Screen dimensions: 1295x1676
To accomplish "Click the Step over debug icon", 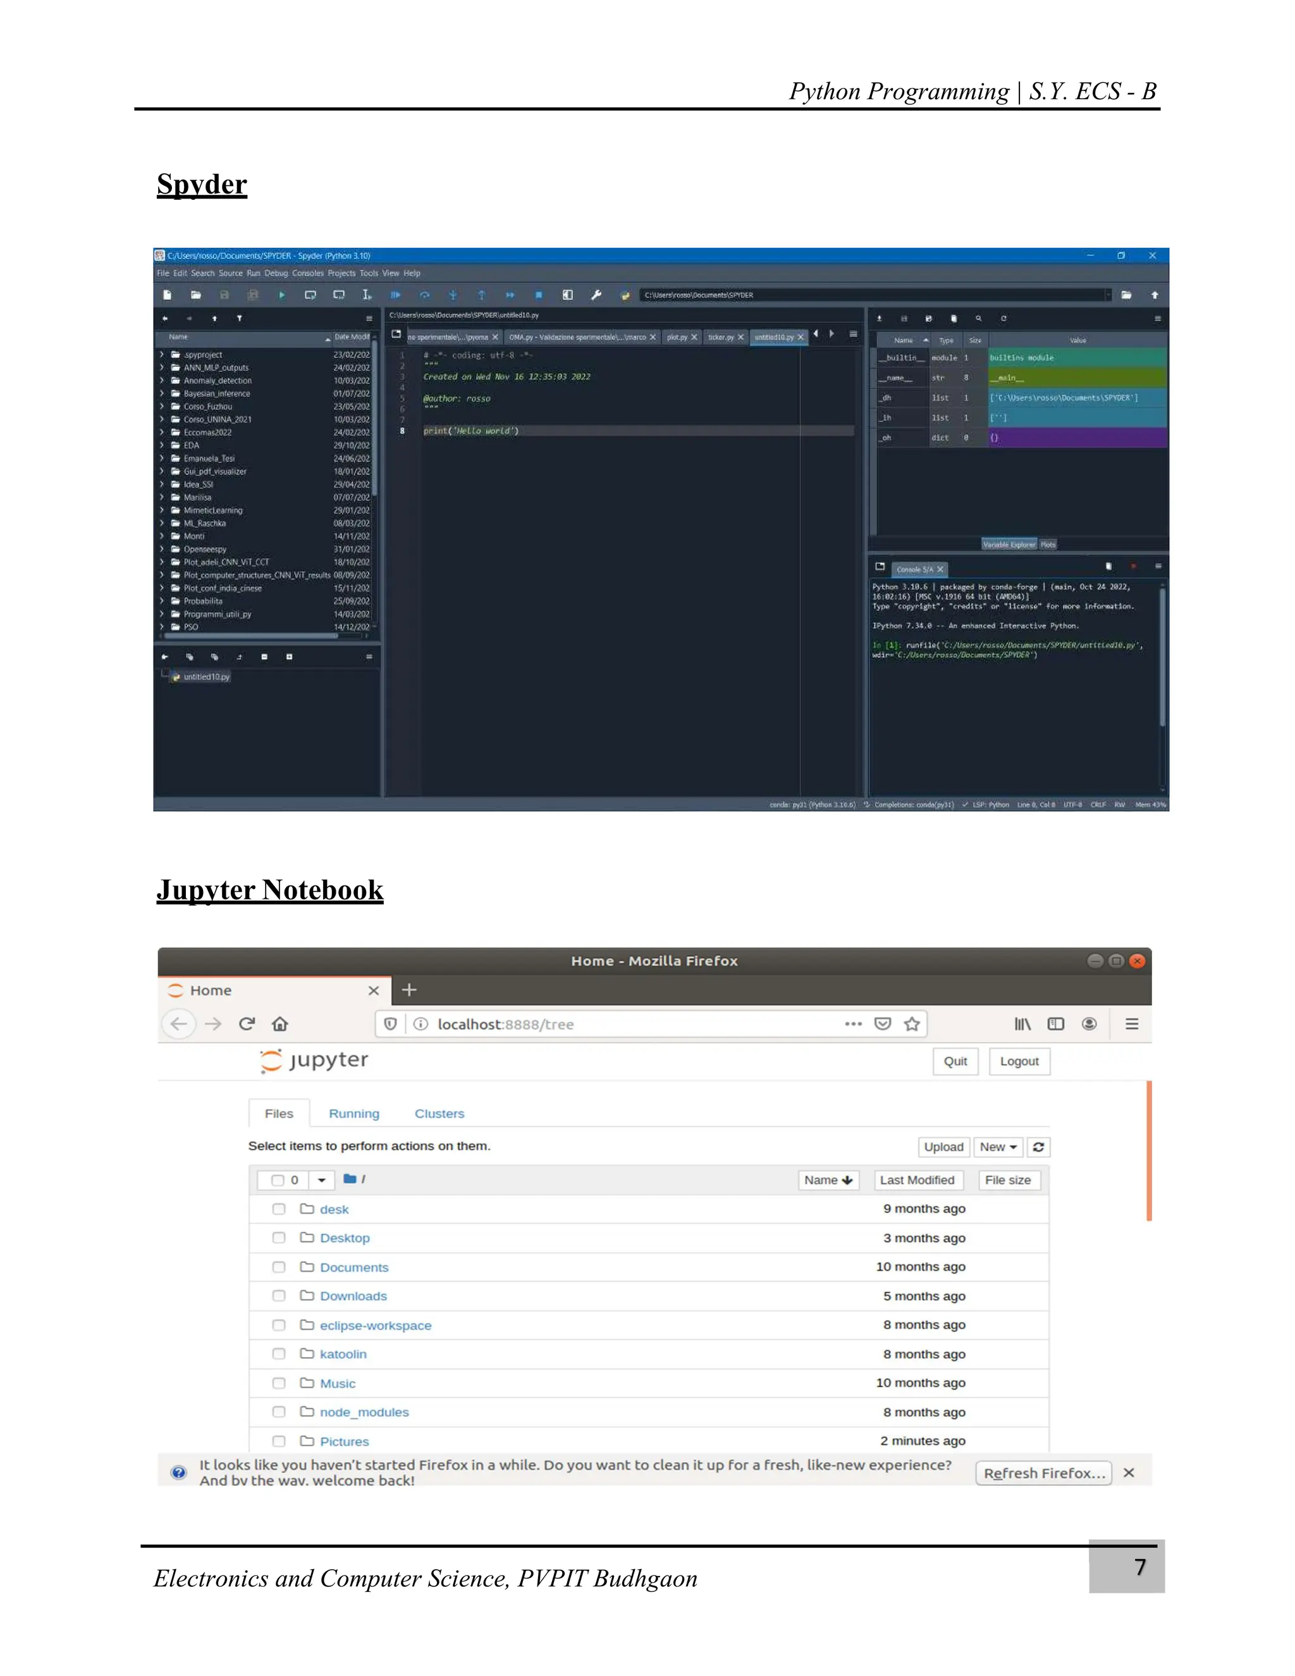I will [424, 295].
